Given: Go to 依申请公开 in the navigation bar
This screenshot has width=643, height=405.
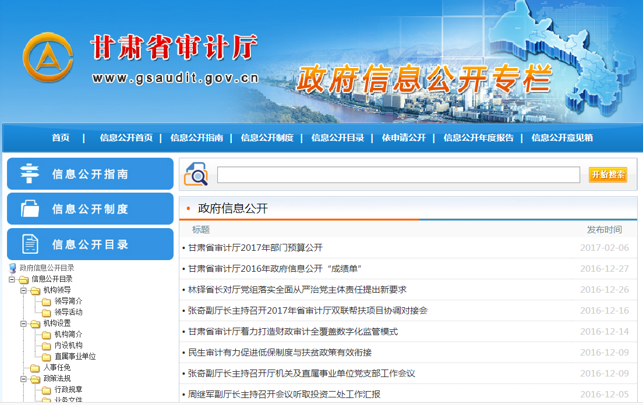Looking at the screenshot, I should coord(404,138).
